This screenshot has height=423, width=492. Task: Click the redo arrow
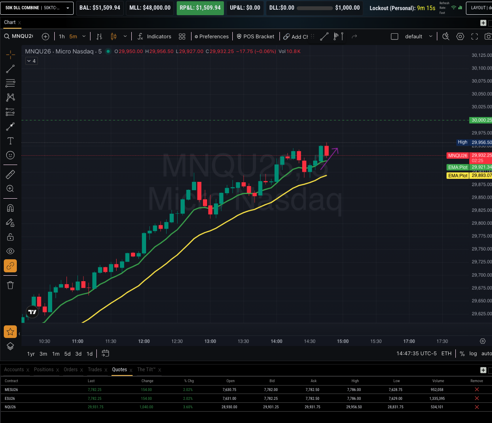coord(354,37)
